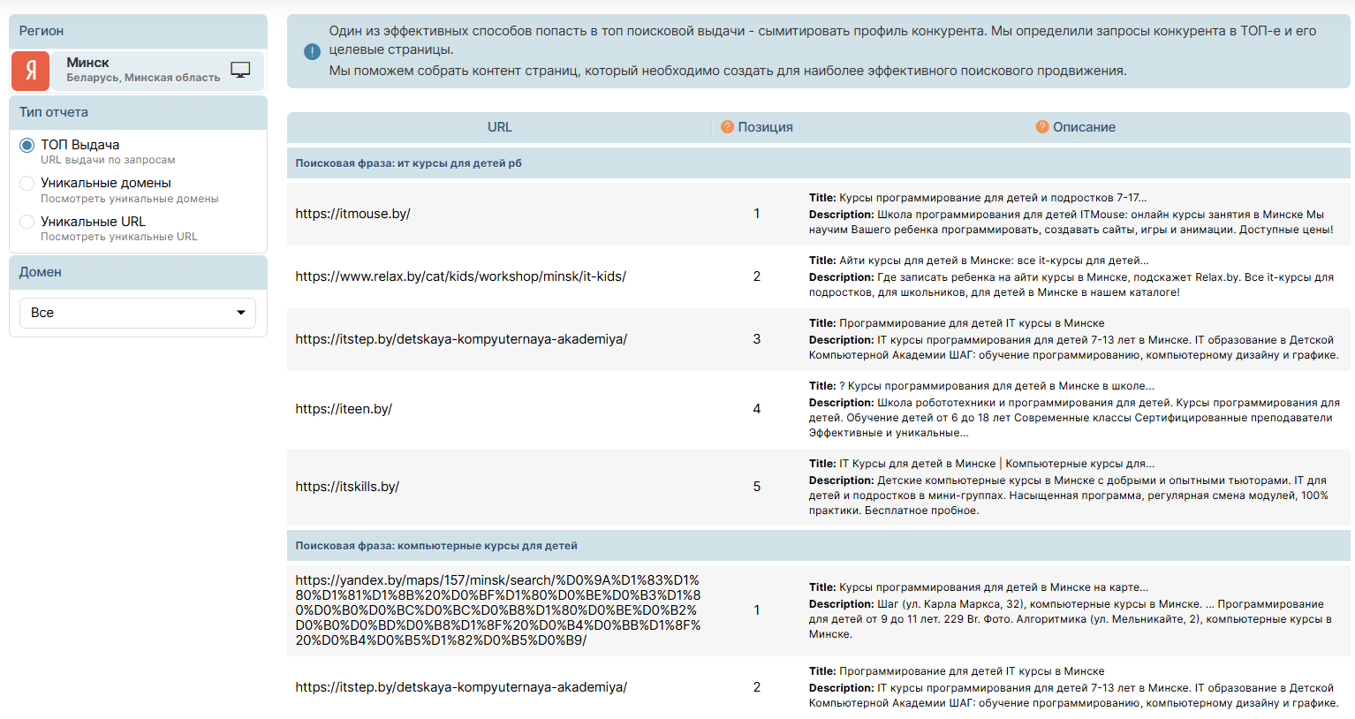Click the Yandex search engine logo
Image resolution: width=1355 pixels, height=719 pixels.
pyautogui.click(x=30, y=71)
